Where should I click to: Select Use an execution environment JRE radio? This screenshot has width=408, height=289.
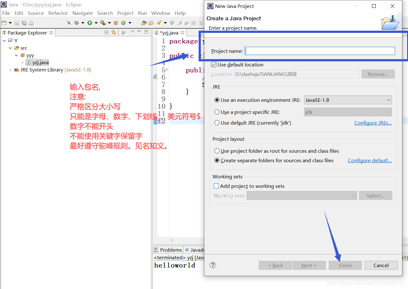[x=217, y=100]
